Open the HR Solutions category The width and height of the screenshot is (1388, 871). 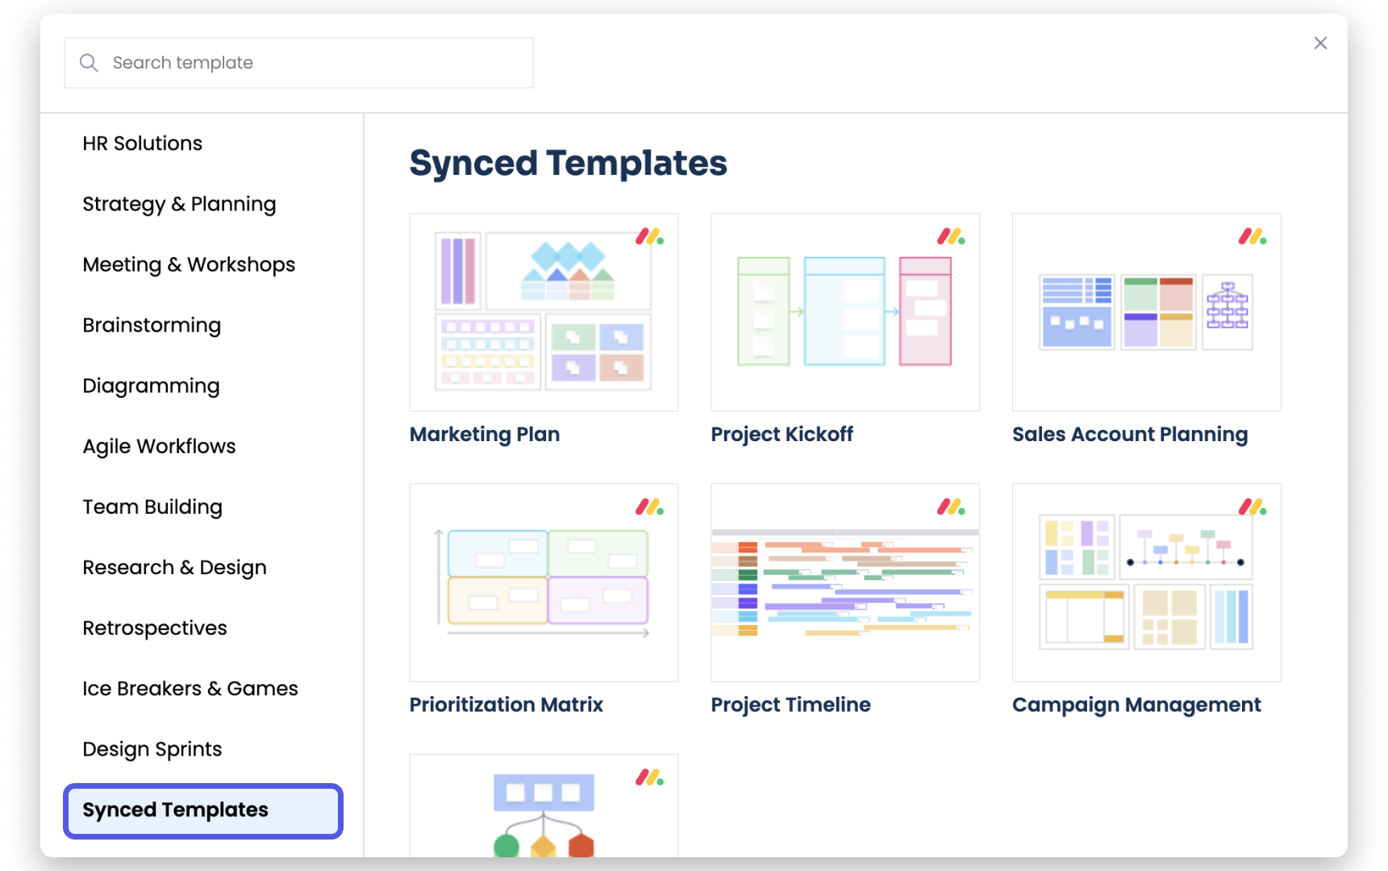pos(143,144)
